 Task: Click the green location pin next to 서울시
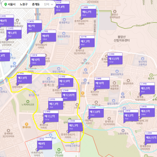(6, 4)
